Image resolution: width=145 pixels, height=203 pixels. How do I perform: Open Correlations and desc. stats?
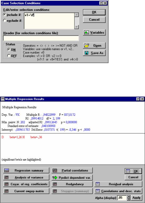pyautogui.click(x=118, y=191)
